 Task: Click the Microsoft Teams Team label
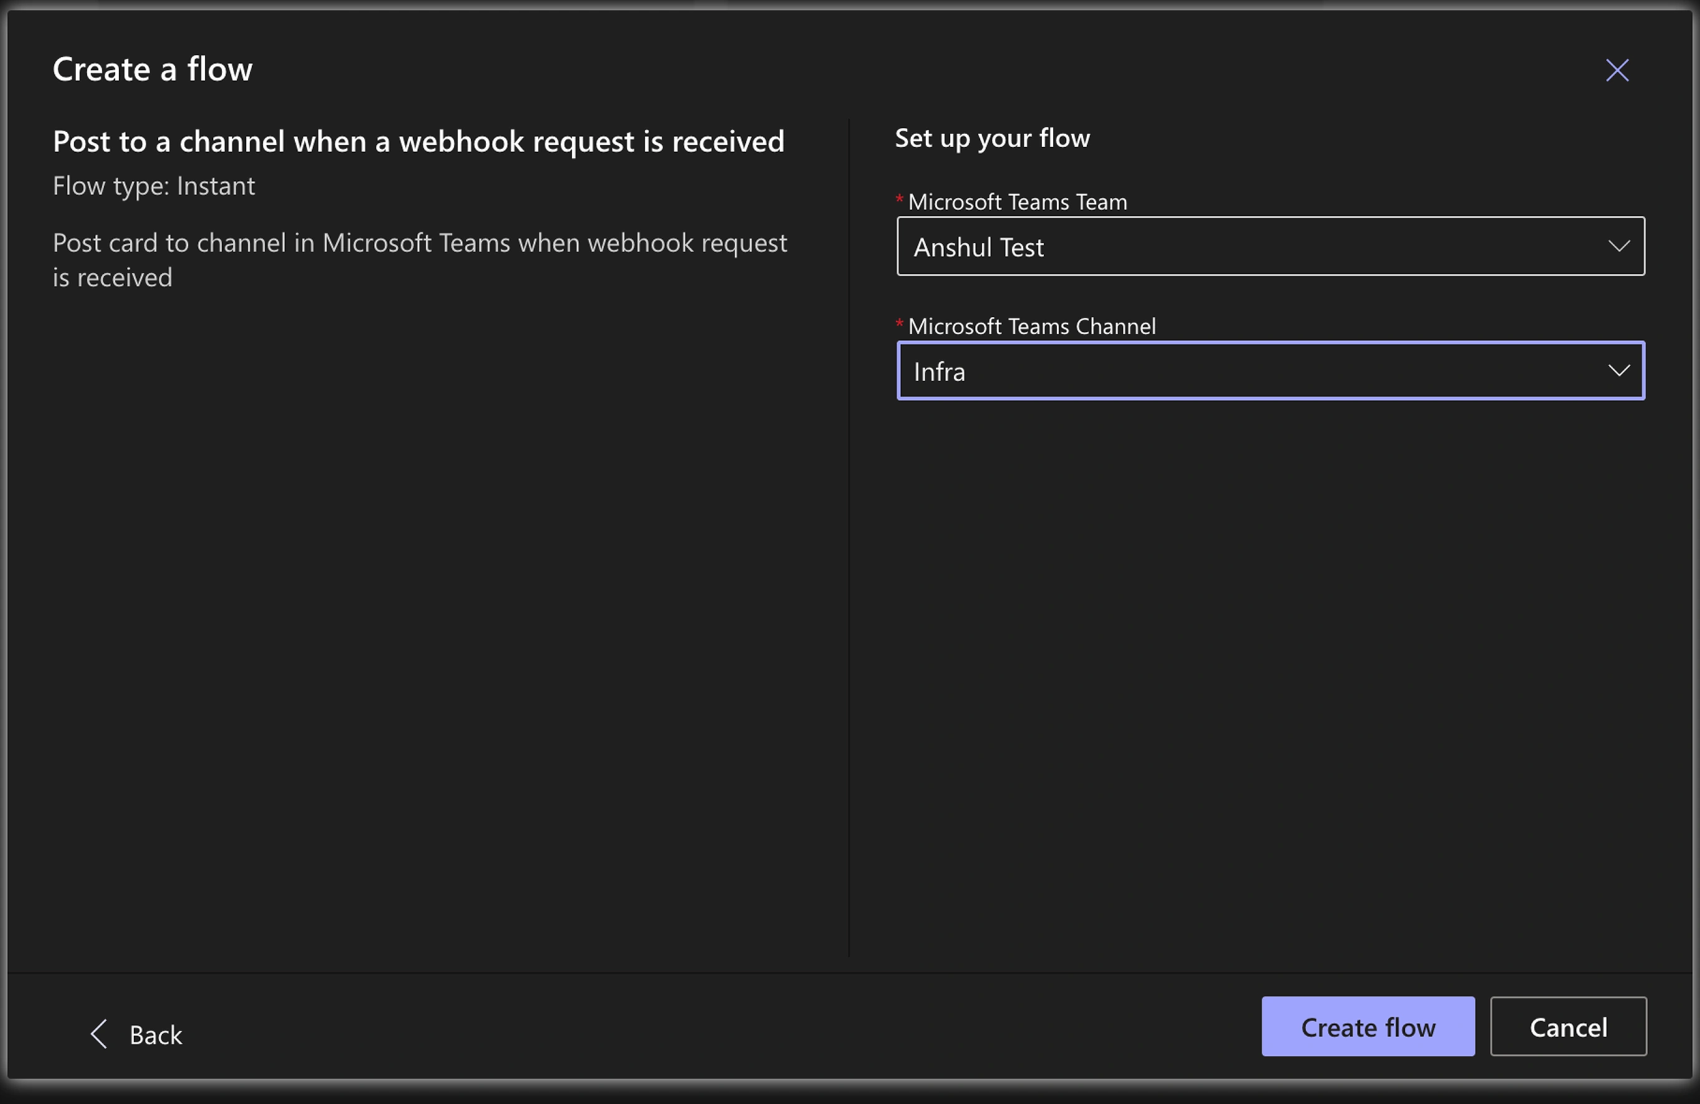click(x=1017, y=202)
